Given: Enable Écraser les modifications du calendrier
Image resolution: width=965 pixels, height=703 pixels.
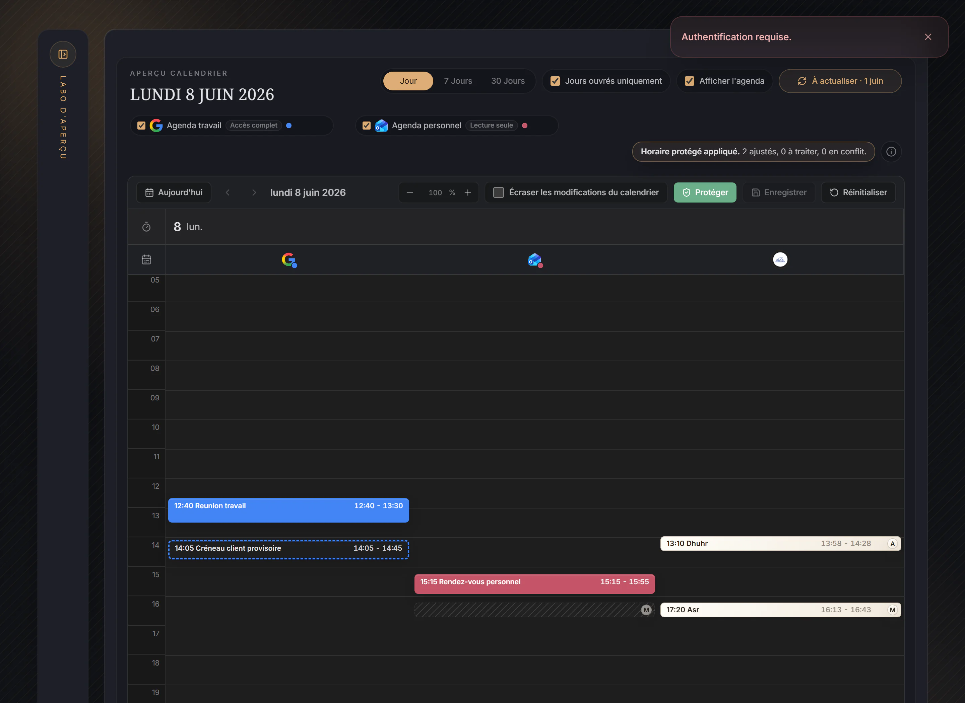Looking at the screenshot, I should [498, 192].
